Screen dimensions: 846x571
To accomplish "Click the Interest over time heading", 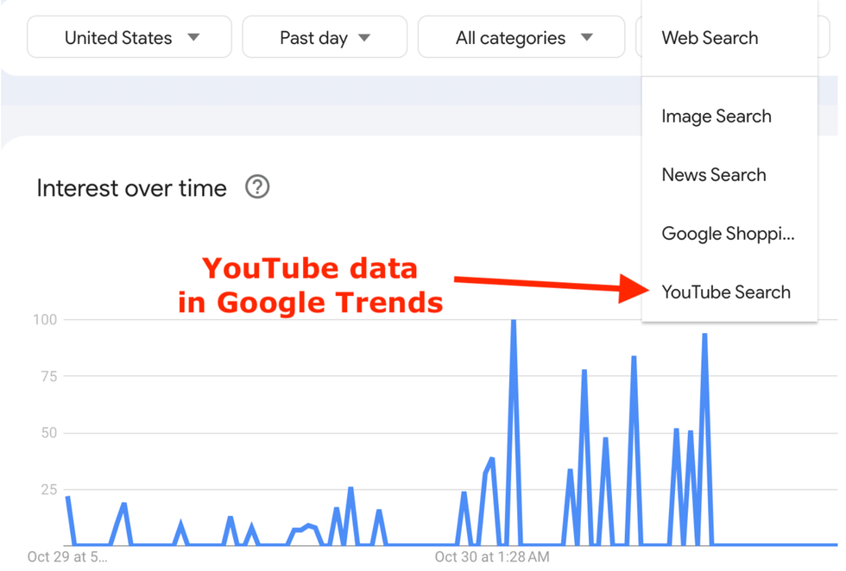I will 130,187.
